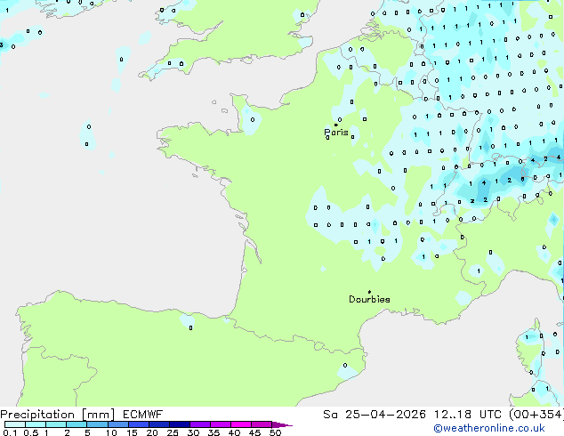Select legend swatch between 35 and 40

click(x=221, y=424)
